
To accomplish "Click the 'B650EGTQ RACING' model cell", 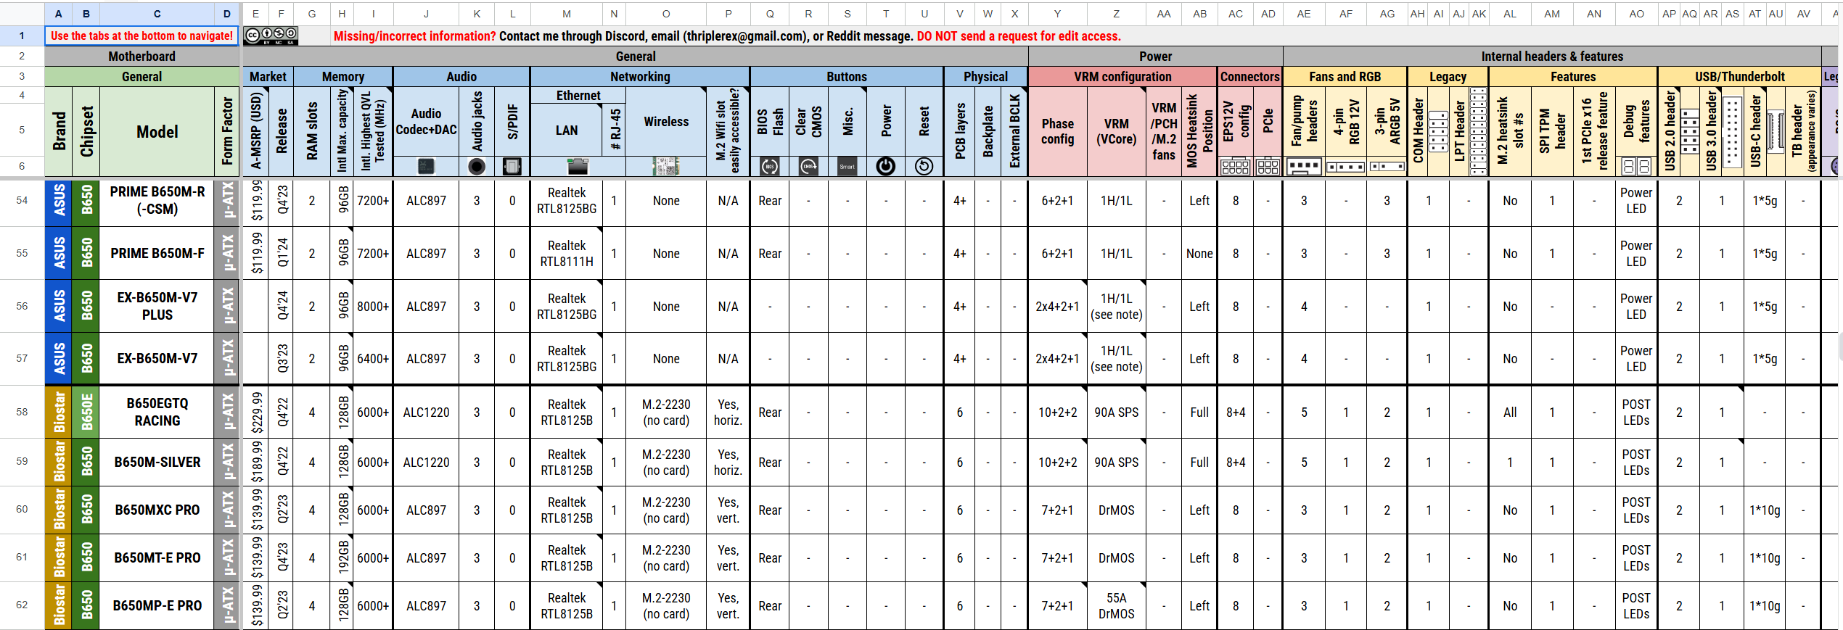I will point(157,412).
